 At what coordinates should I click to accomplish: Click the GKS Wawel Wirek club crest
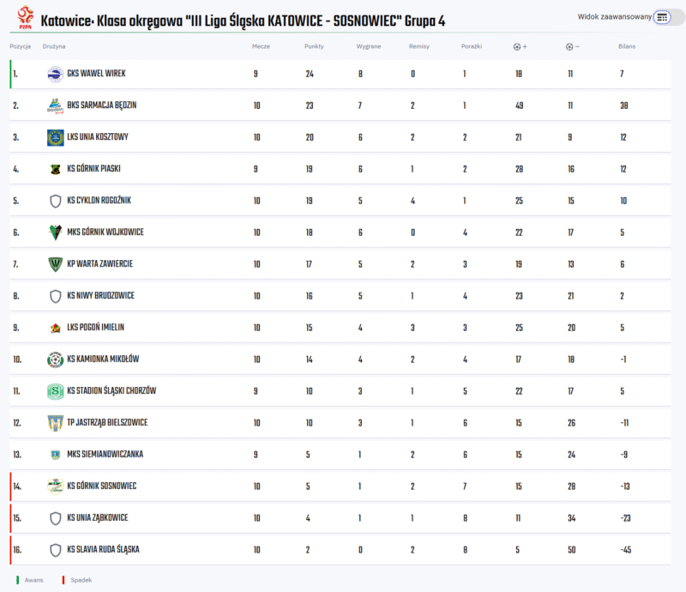[x=56, y=74]
